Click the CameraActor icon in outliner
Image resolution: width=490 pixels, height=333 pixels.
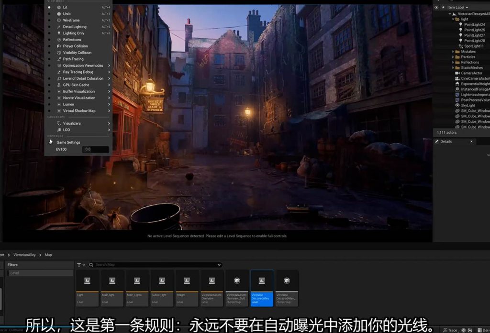(457, 73)
